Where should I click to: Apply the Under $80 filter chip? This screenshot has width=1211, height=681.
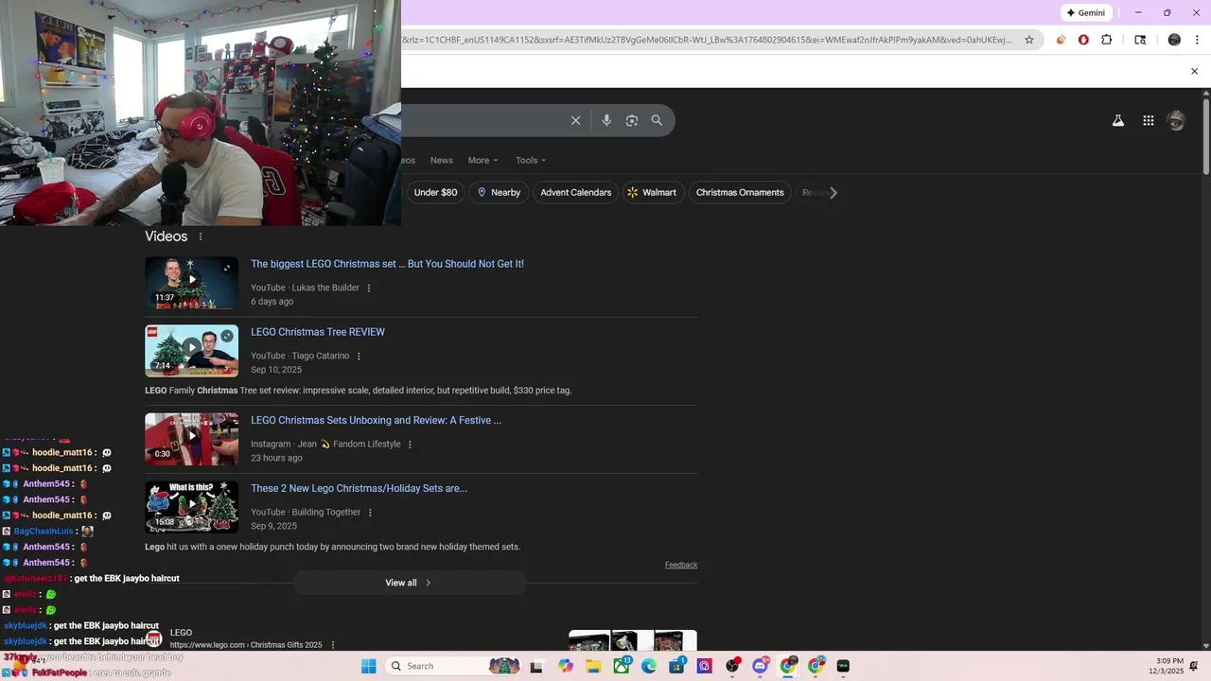coord(435,192)
